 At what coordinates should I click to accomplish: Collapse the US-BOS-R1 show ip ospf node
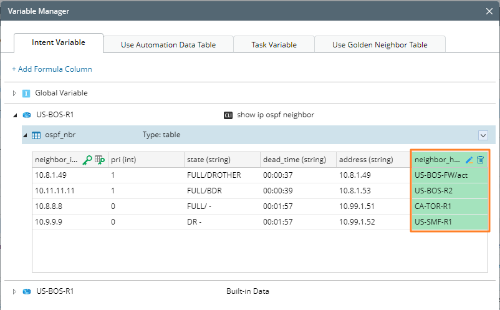coord(15,115)
